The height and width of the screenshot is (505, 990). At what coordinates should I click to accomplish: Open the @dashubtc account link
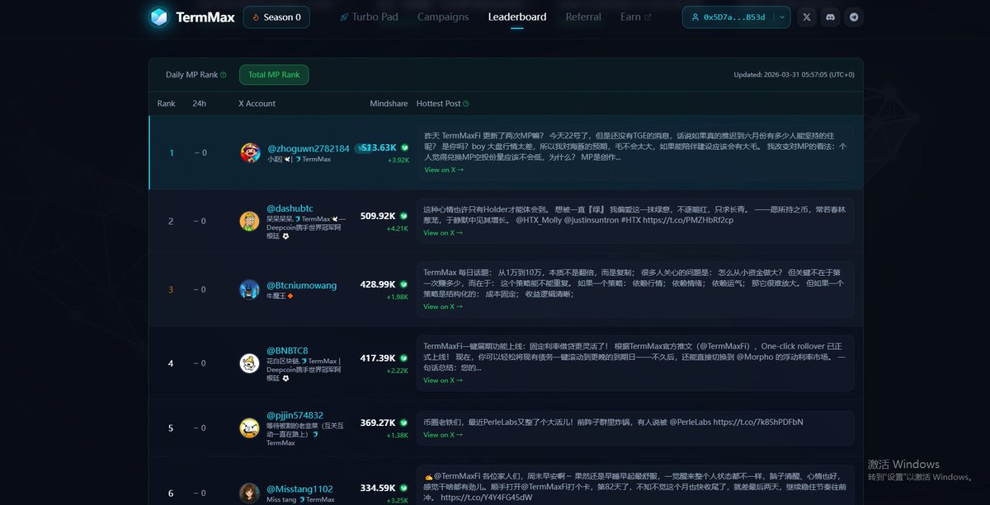[x=290, y=208]
